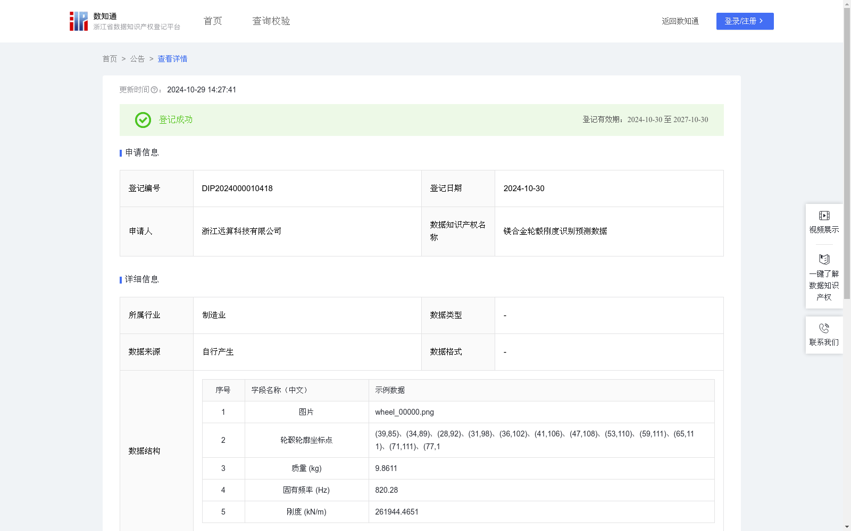This screenshot has height=531, width=851.
Task: Click the 查看详情 breadcrumb entry
Action: [172, 59]
